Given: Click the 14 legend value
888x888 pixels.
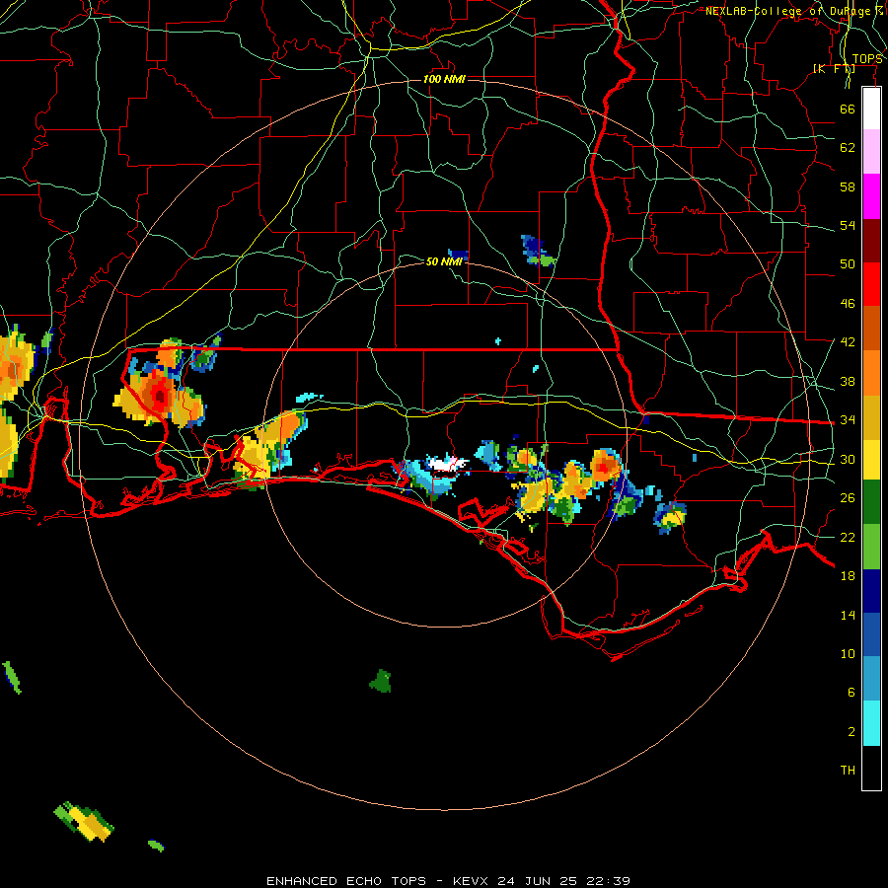Looking at the screenshot, I should coord(848,615).
